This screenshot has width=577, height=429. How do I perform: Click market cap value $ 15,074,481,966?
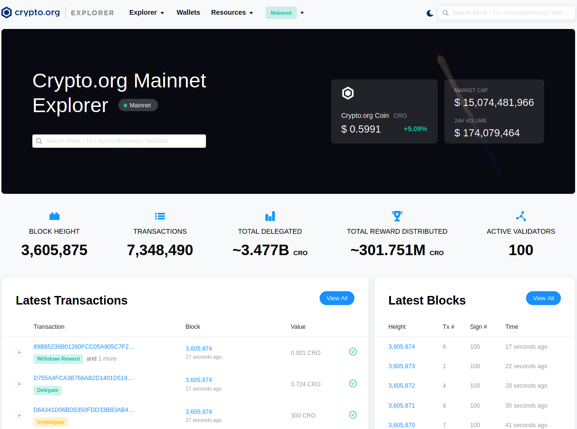pyautogui.click(x=494, y=102)
